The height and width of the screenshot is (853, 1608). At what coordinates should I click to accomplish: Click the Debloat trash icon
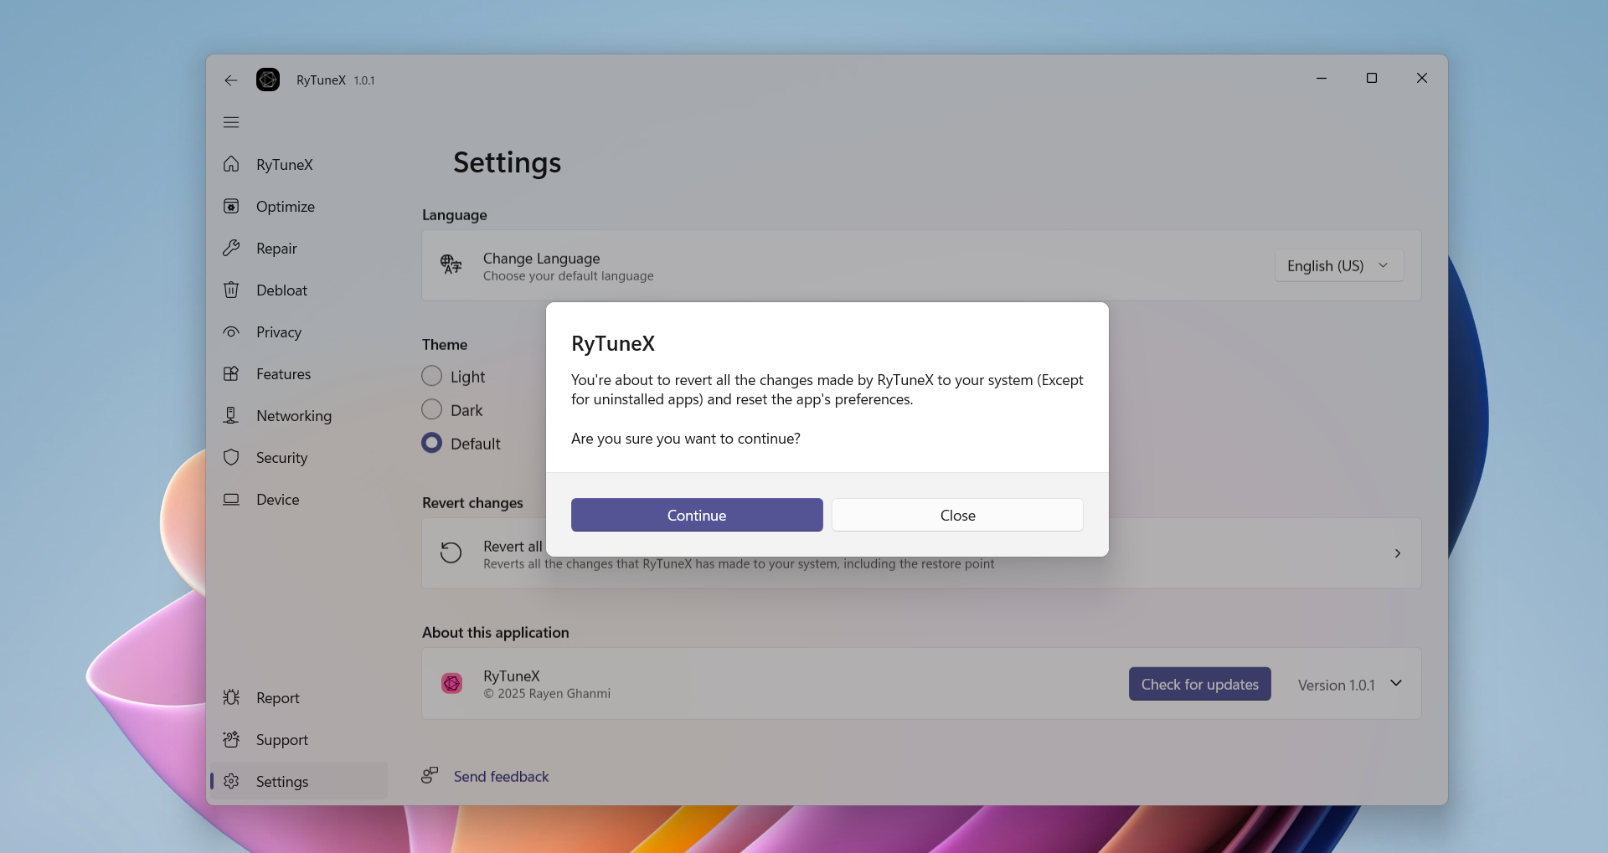click(231, 290)
